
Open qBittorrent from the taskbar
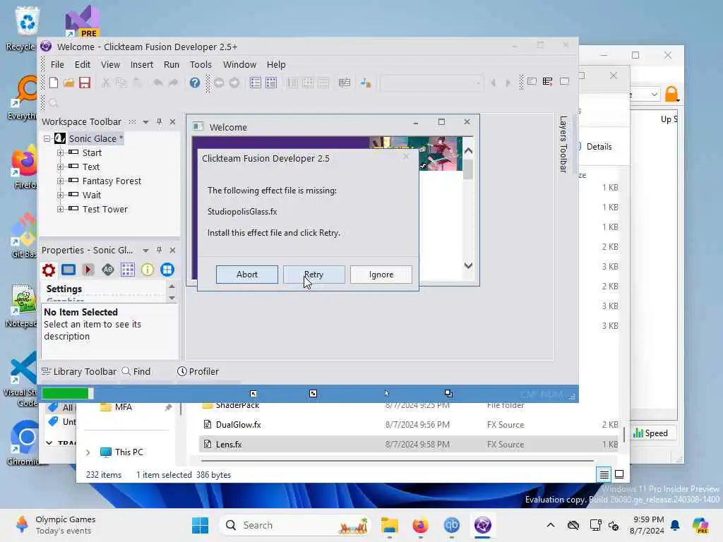[451, 525]
